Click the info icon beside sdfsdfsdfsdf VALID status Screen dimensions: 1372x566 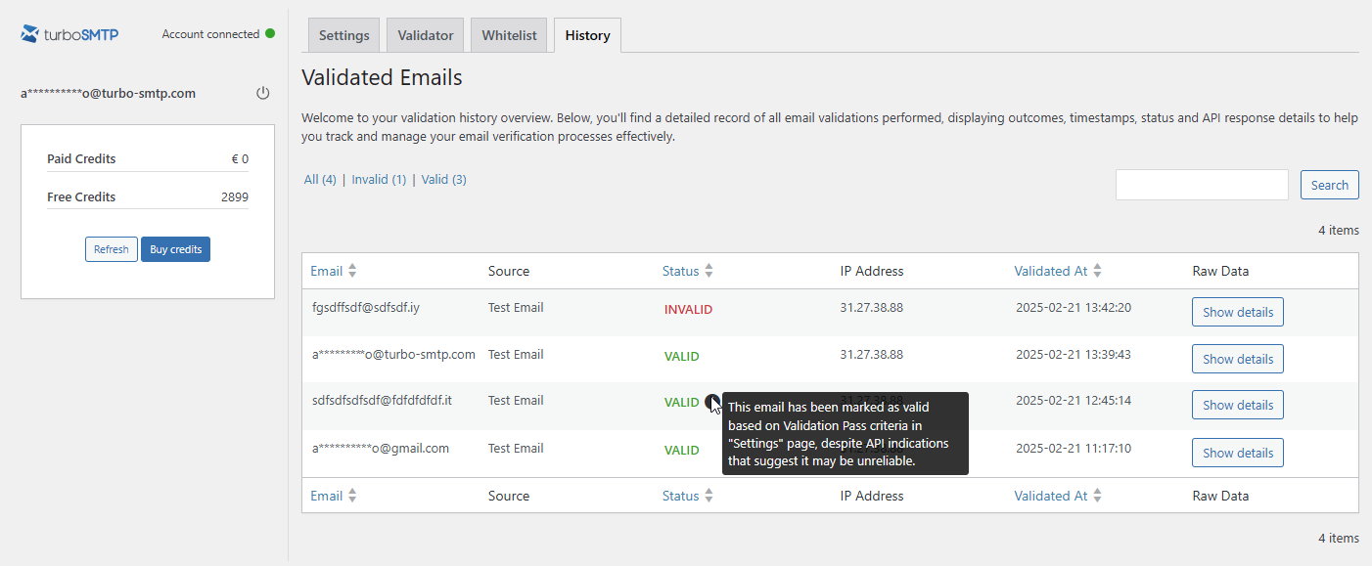(x=711, y=401)
